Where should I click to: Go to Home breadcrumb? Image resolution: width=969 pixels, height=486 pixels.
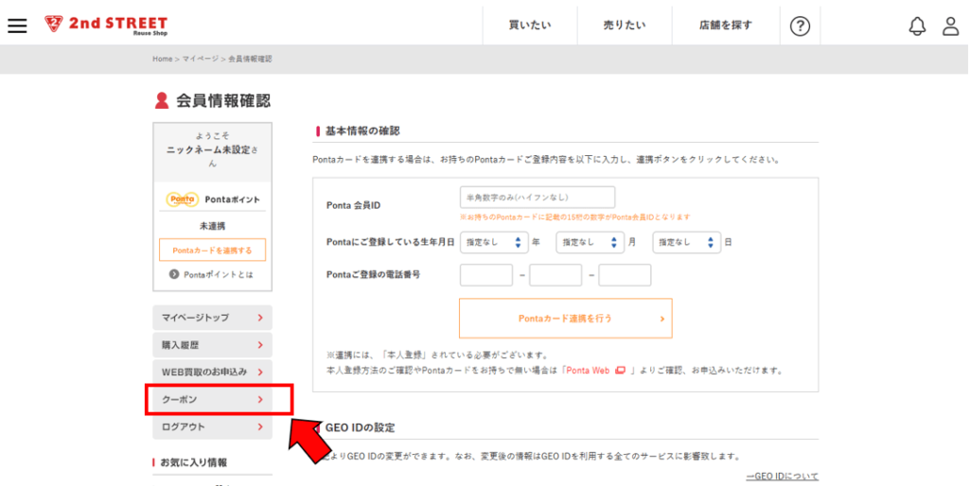point(163,60)
